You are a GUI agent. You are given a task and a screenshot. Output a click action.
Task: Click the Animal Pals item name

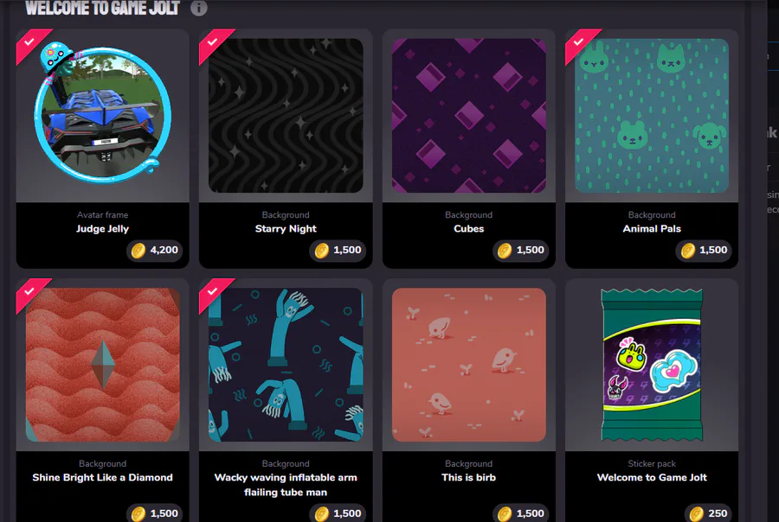pos(652,229)
